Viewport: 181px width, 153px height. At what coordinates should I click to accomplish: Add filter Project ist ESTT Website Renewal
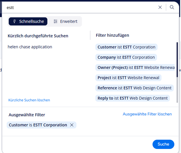pos(128,78)
